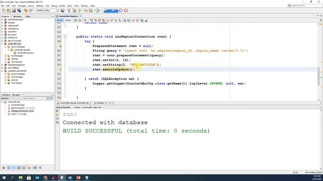The height and width of the screenshot is (181, 323).
Task: Toggle the third Navigator bottom filter button
Action: 14,167
